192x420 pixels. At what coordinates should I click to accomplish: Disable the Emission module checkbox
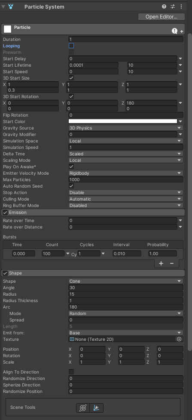click(5, 213)
